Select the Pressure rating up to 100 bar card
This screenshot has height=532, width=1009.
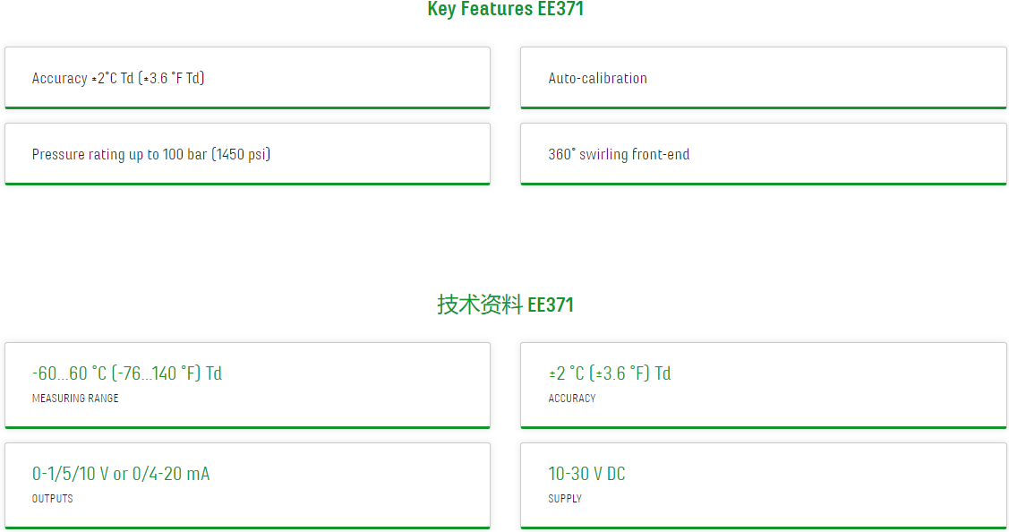pyautogui.click(x=247, y=154)
